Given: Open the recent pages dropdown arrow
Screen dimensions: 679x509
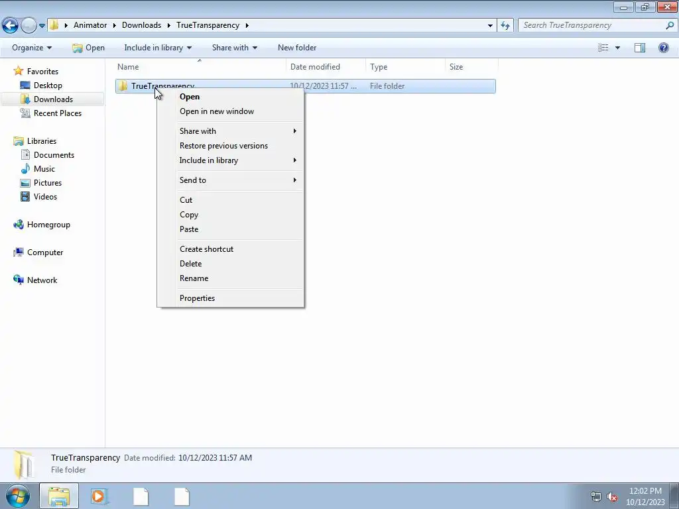Looking at the screenshot, I should (42, 26).
